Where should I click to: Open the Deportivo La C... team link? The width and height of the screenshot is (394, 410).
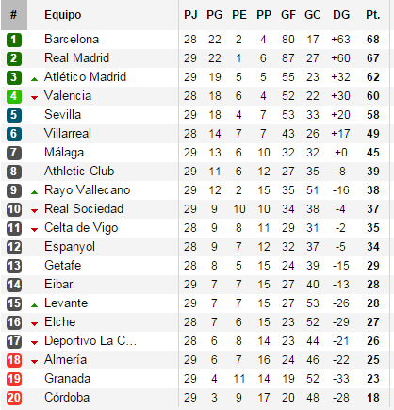[90, 341]
